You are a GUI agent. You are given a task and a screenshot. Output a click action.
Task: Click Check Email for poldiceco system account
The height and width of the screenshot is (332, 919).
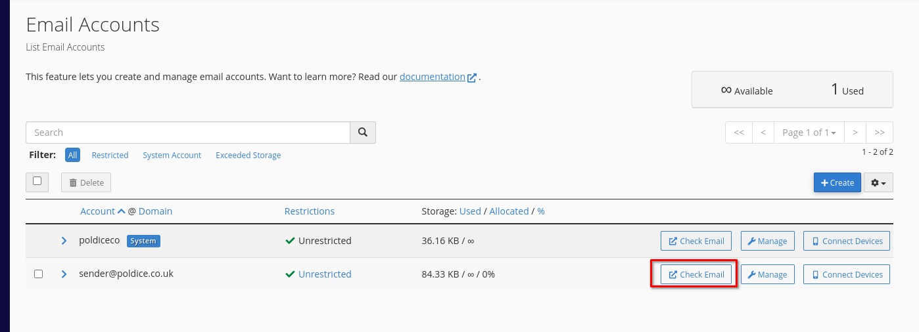tap(696, 241)
